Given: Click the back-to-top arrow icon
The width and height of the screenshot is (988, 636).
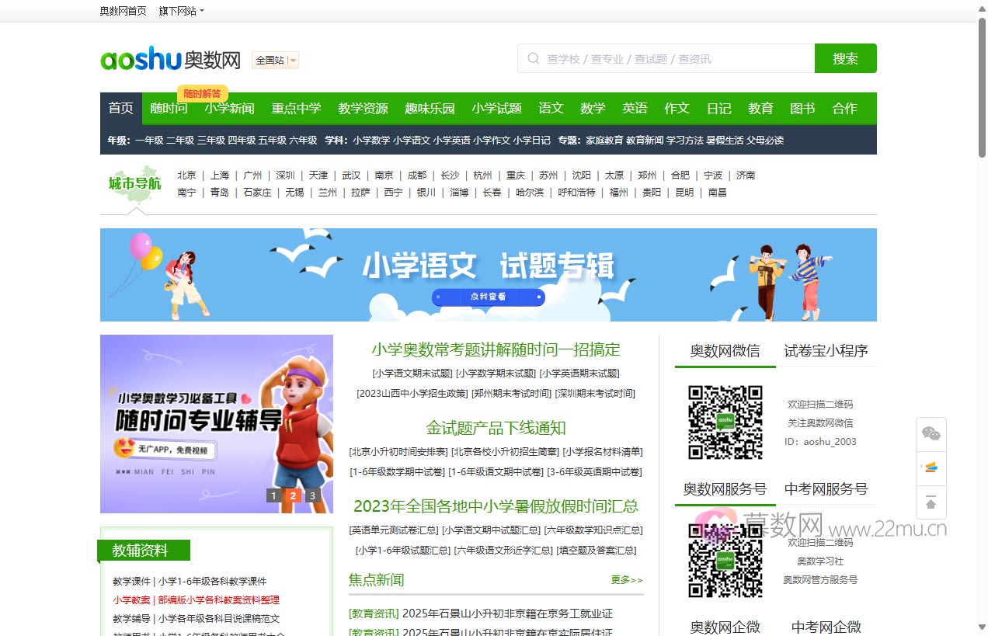Looking at the screenshot, I should (931, 502).
